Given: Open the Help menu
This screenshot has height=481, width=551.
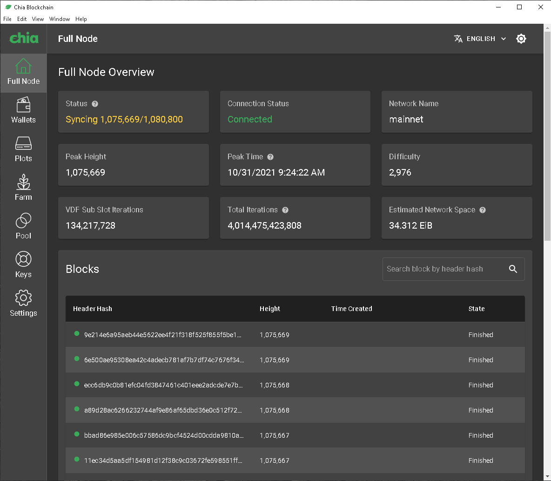Looking at the screenshot, I should [81, 19].
